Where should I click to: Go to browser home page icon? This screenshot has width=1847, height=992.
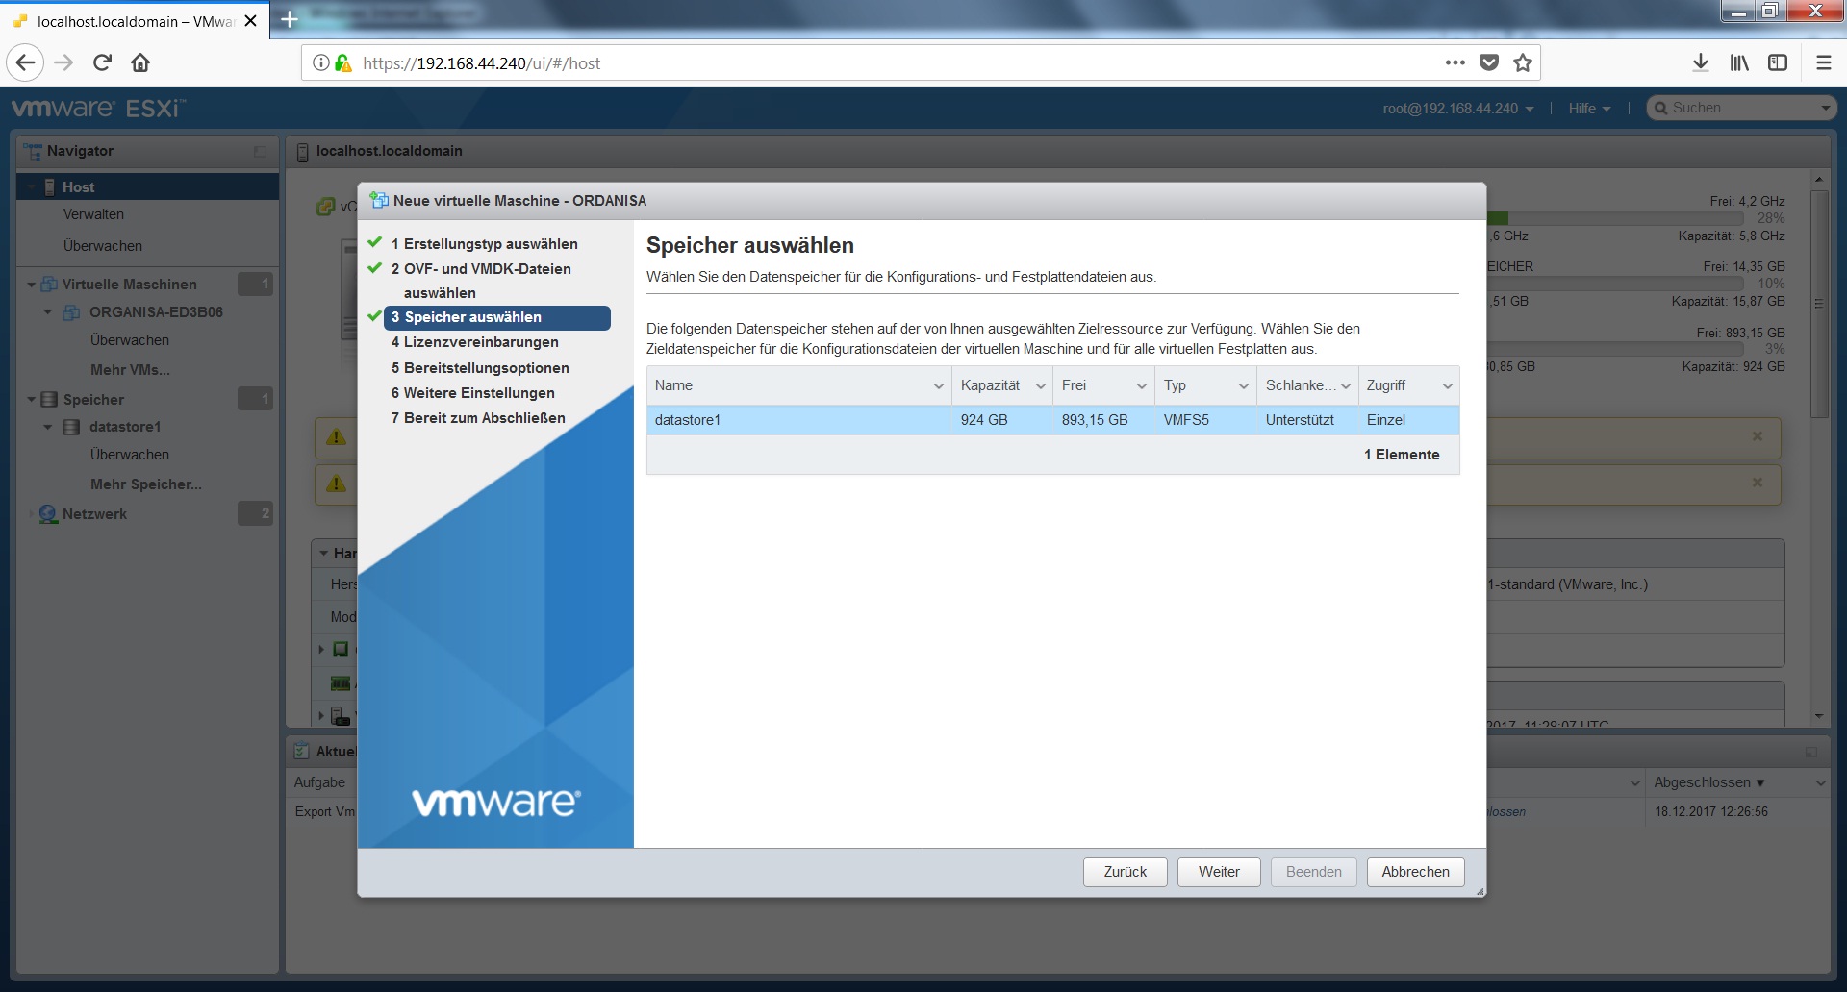140,63
